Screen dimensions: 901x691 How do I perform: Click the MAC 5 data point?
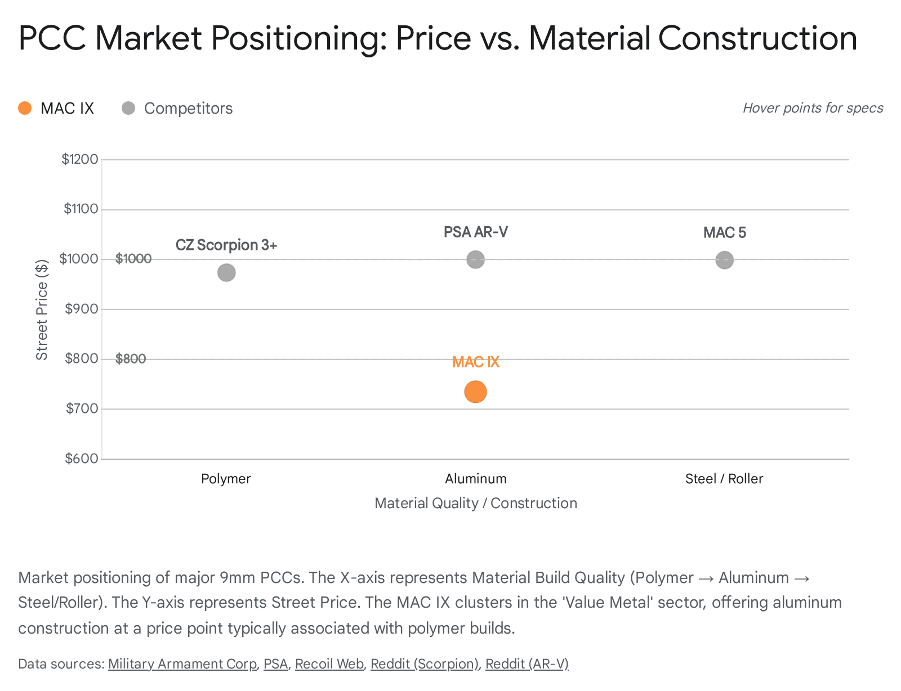pos(724,260)
